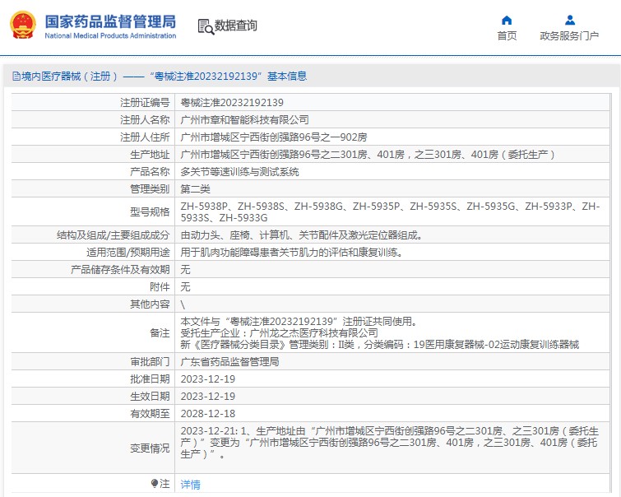Click effective date value next to 生效日期

tap(208, 397)
